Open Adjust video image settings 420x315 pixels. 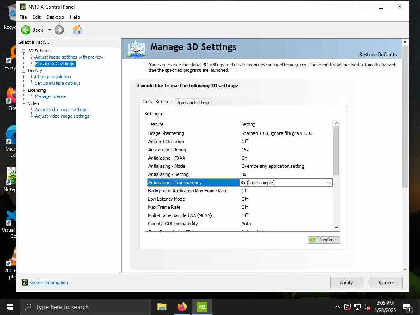point(62,116)
